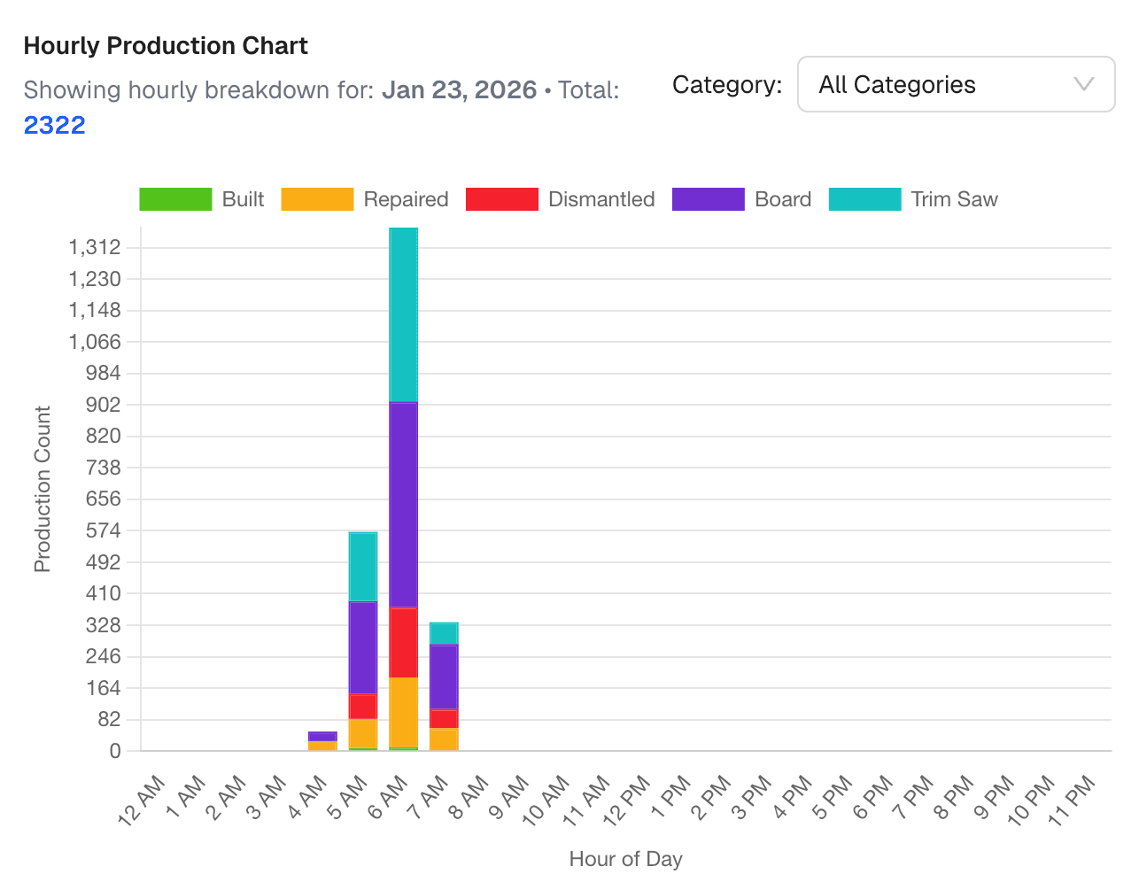Click the chevron on the Category selector
Screen dimensions: 1139x882
1083,84
